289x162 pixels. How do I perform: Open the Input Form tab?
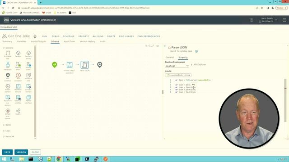click(69, 41)
